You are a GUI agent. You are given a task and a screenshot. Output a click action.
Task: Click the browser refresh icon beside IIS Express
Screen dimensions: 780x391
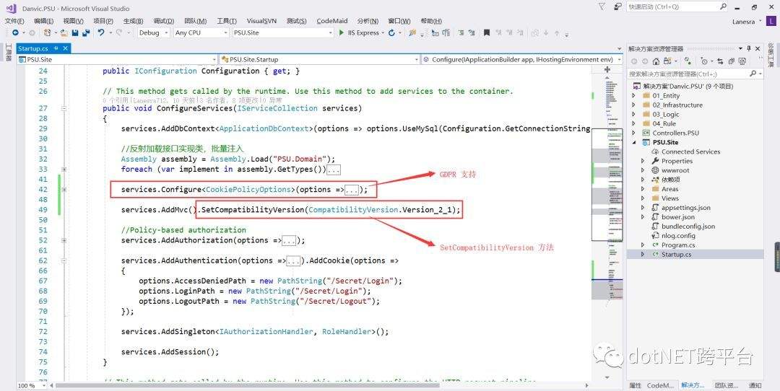tap(391, 32)
